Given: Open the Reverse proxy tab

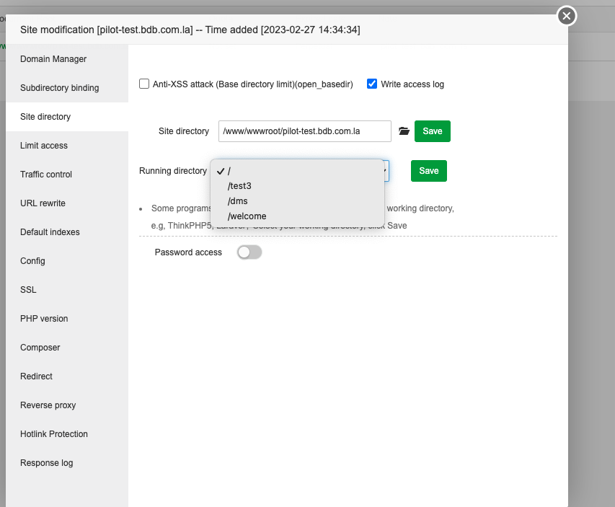Looking at the screenshot, I should [48, 405].
